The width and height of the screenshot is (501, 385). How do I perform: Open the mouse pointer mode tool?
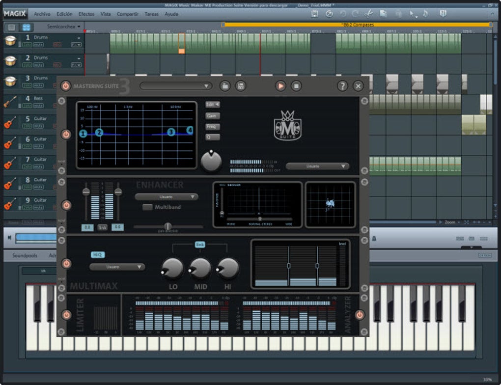(412, 14)
